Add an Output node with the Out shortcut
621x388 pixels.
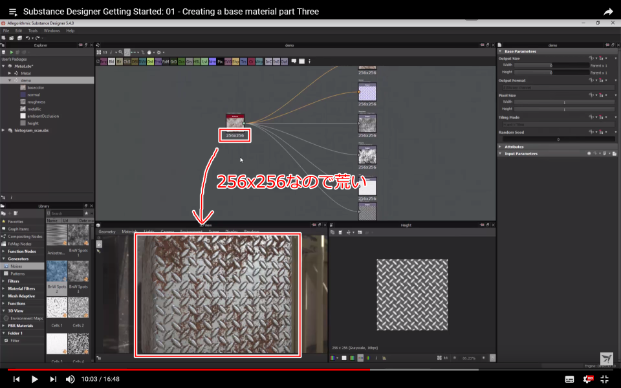point(284,61)
